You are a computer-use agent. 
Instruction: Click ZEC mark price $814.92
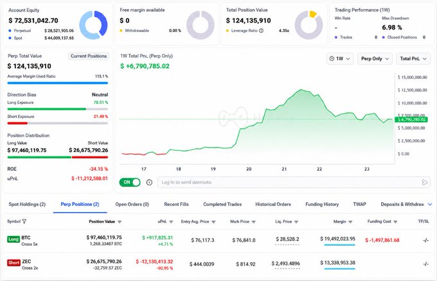[245, 264]
